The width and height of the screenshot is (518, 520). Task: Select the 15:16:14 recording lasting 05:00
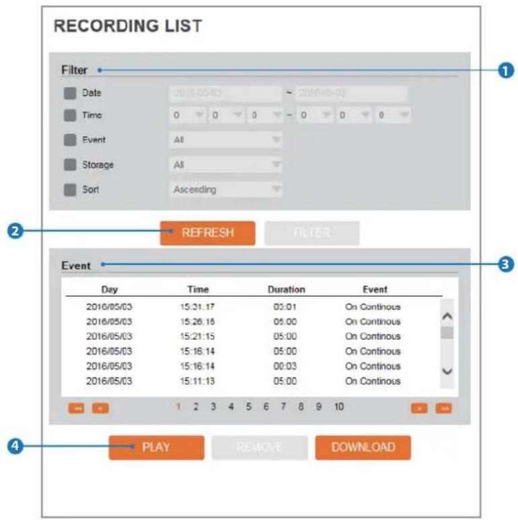(x=252, y=351)
